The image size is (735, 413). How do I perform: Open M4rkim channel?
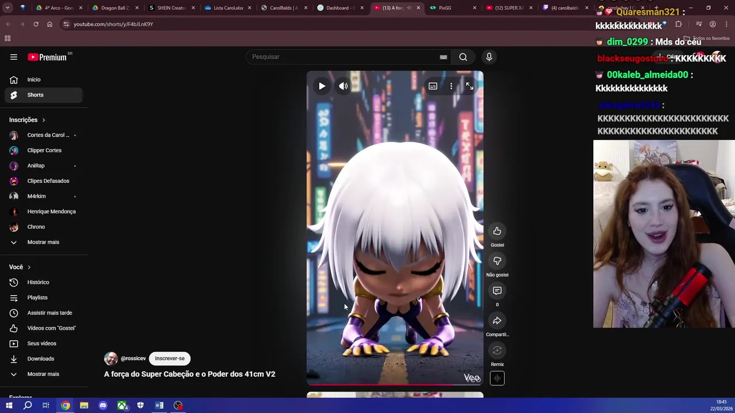point(44,196)
